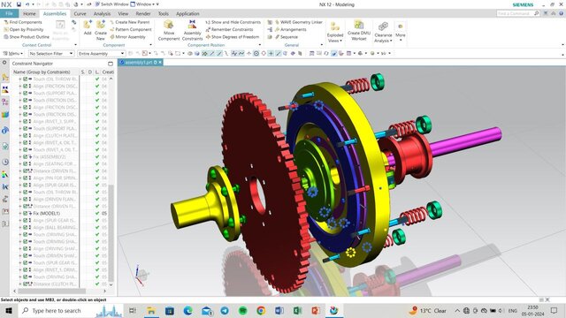
Task: Open the History clock icon in resource bar
Action: click(x=5, y=162)
